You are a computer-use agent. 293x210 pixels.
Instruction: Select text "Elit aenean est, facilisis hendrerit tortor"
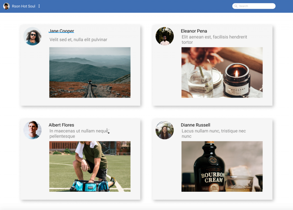(214, 39)
